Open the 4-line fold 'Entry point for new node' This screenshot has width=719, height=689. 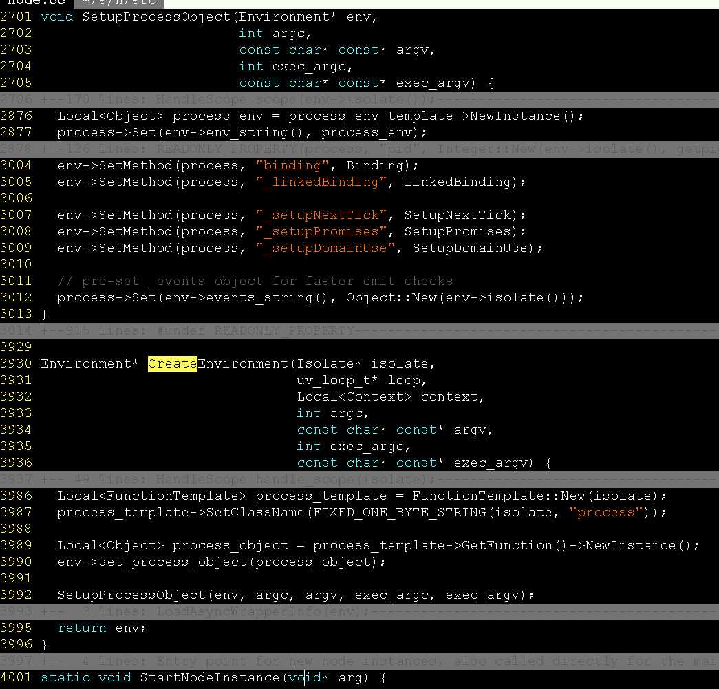359,661
